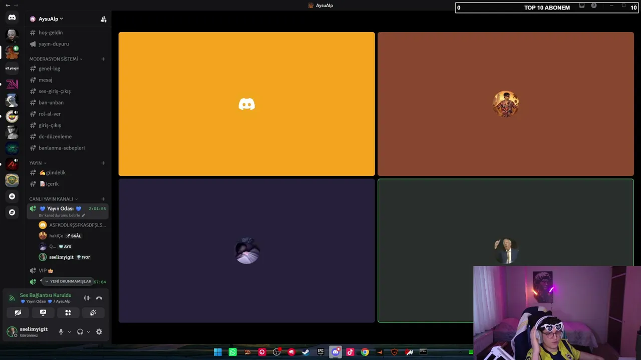
Task: Collapse the MODERASYON SİSTEMİ category
Action: coord(56,59)
